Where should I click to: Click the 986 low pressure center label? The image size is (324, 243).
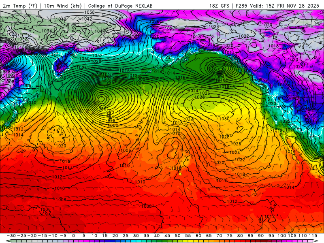102,109
